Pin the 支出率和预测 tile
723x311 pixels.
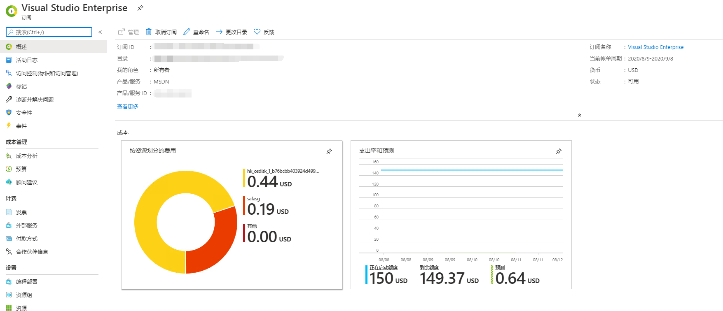click(x=559, y=151)
